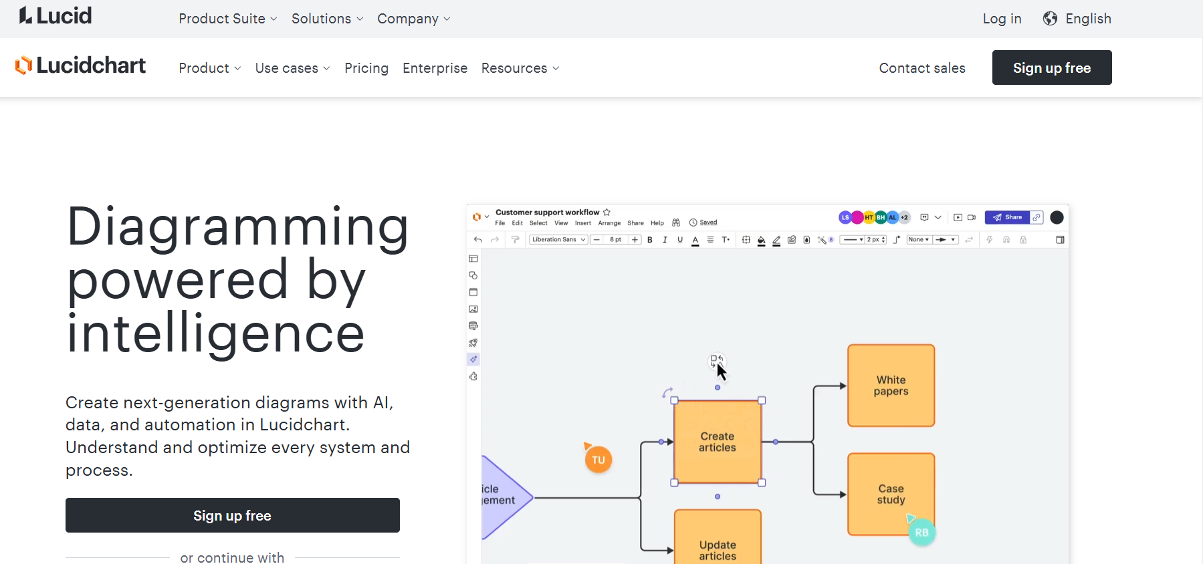
Task: Toggle the lock icon in editor toolbar
Action: click(1023, 240)
